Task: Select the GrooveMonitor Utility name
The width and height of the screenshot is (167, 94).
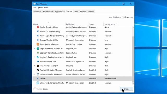Action: (49, 40)
